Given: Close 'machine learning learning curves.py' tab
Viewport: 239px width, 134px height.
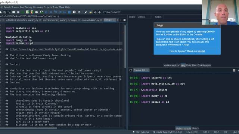Looking at the screenshot, I should click(x=79, y=20).
